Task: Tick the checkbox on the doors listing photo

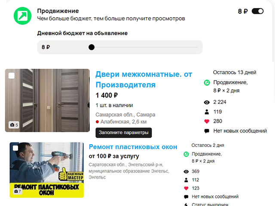Action: 12,76
